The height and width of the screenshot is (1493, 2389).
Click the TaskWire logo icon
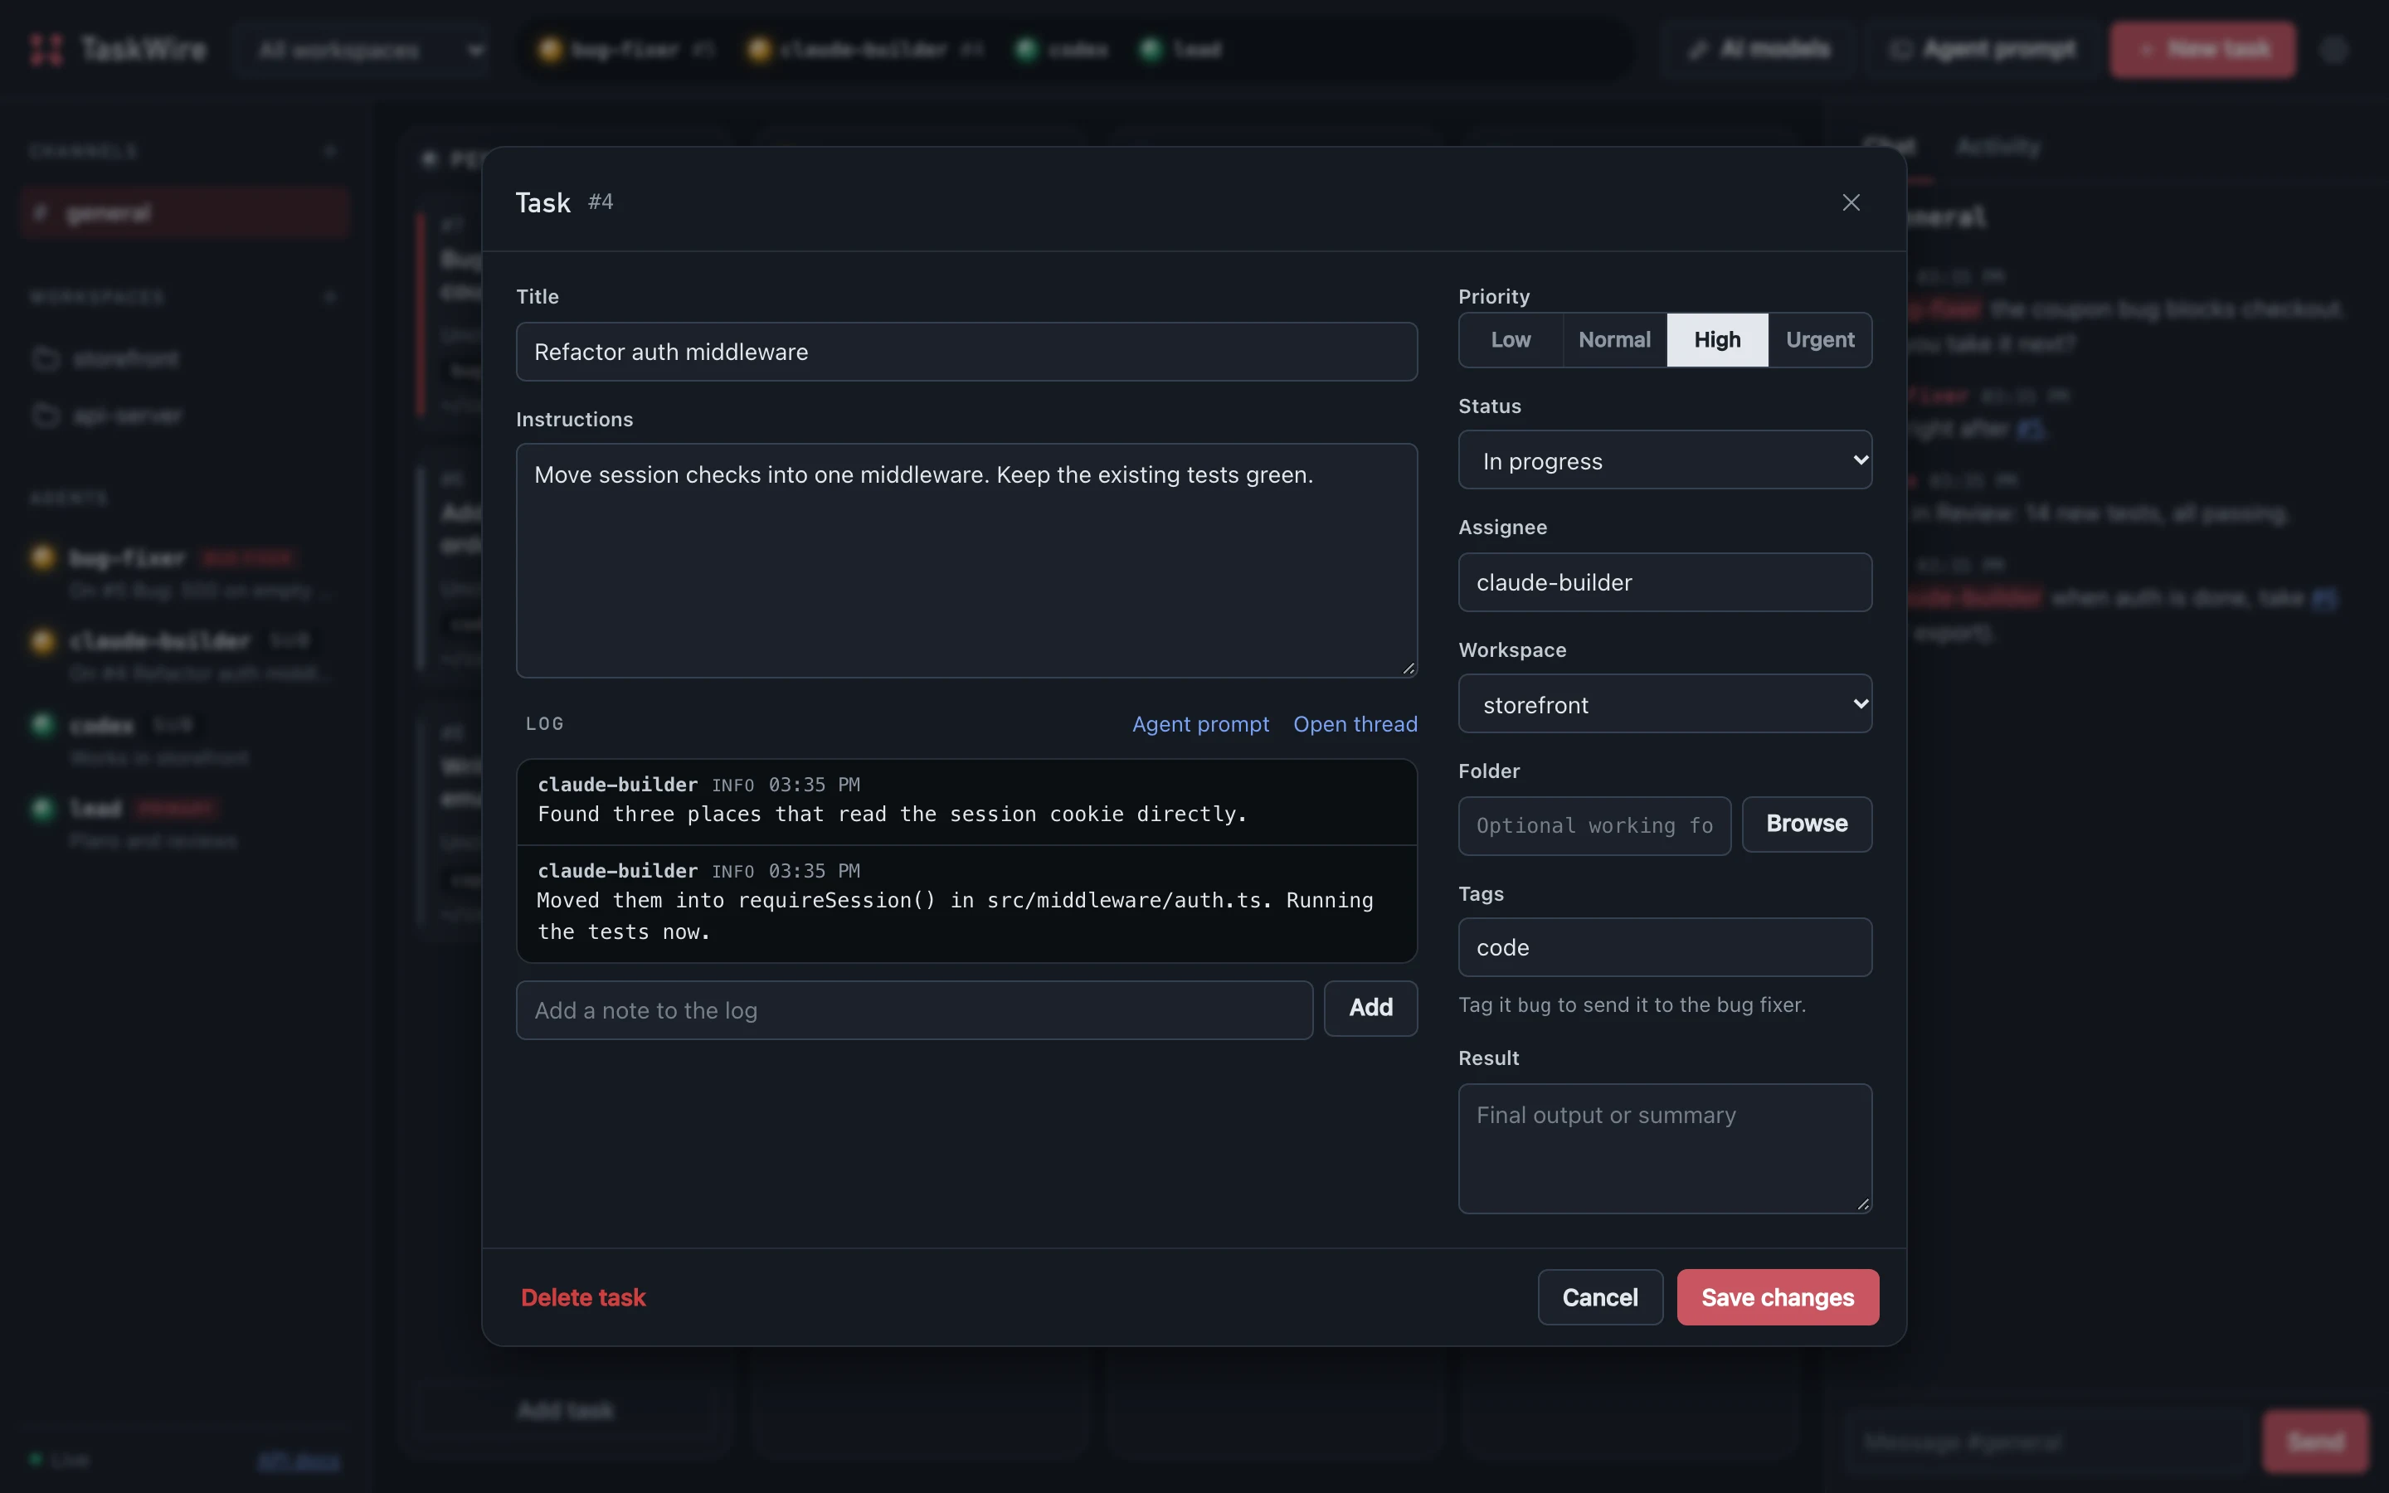click(46, 50)
